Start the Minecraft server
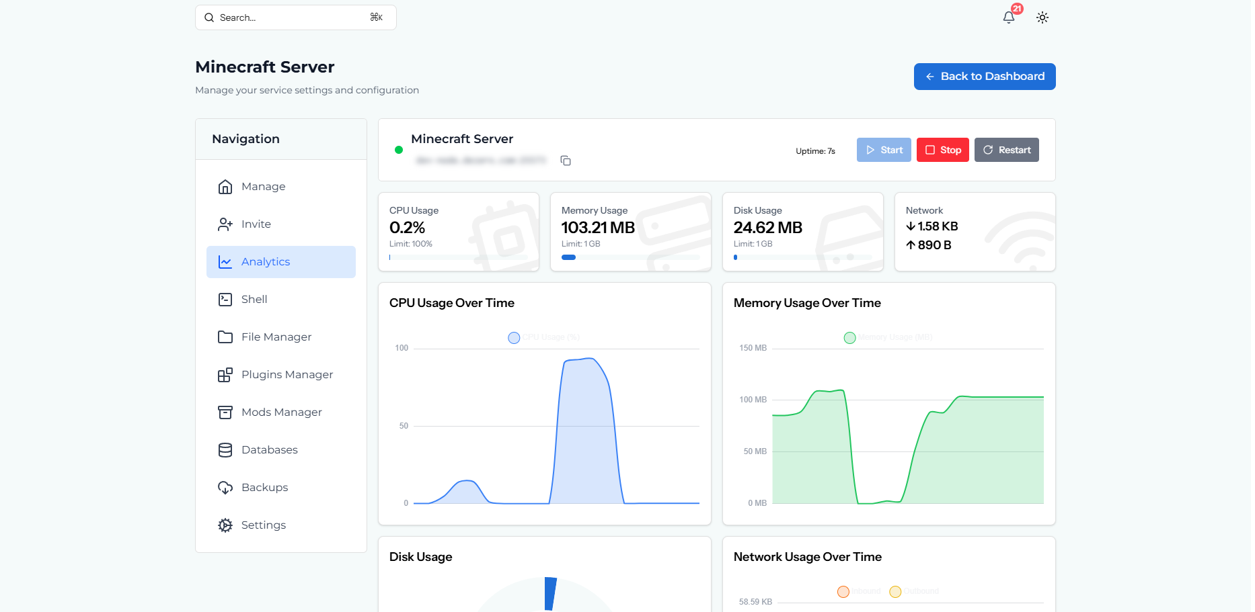The height and width of the screenshot is (612, 1255). 884,150
